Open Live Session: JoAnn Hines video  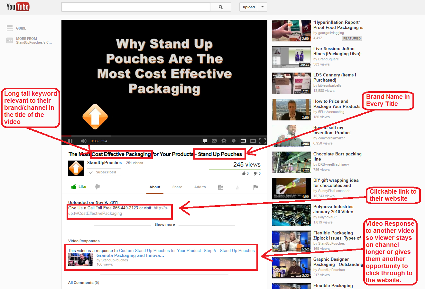337,51
